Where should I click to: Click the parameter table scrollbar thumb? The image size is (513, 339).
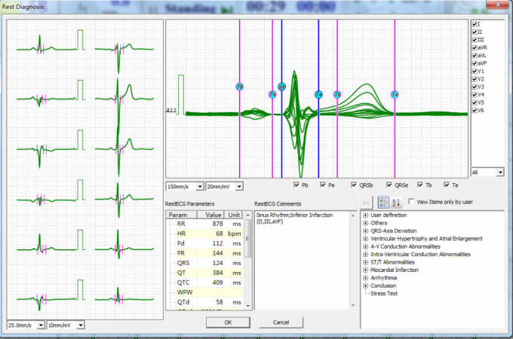click(247, 238)
